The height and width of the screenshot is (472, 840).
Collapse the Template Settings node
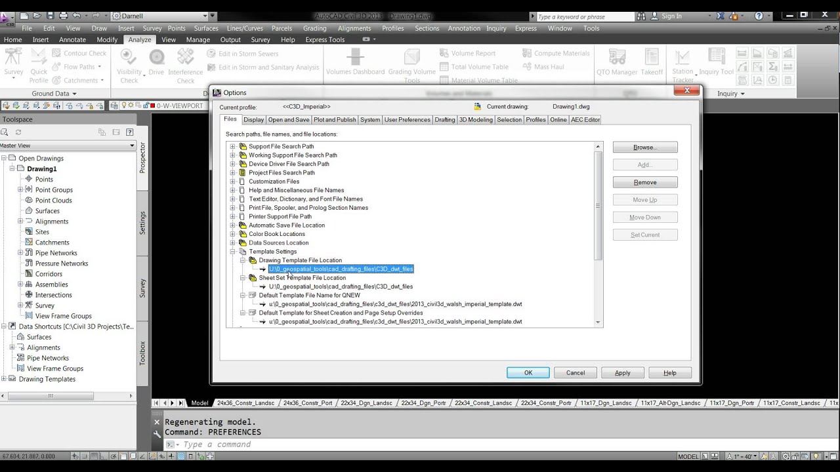tap(232, 251)
